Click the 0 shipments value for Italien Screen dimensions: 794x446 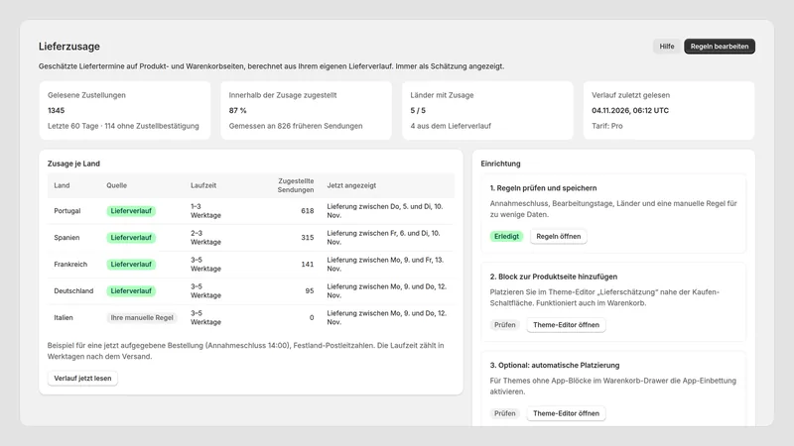312,317
